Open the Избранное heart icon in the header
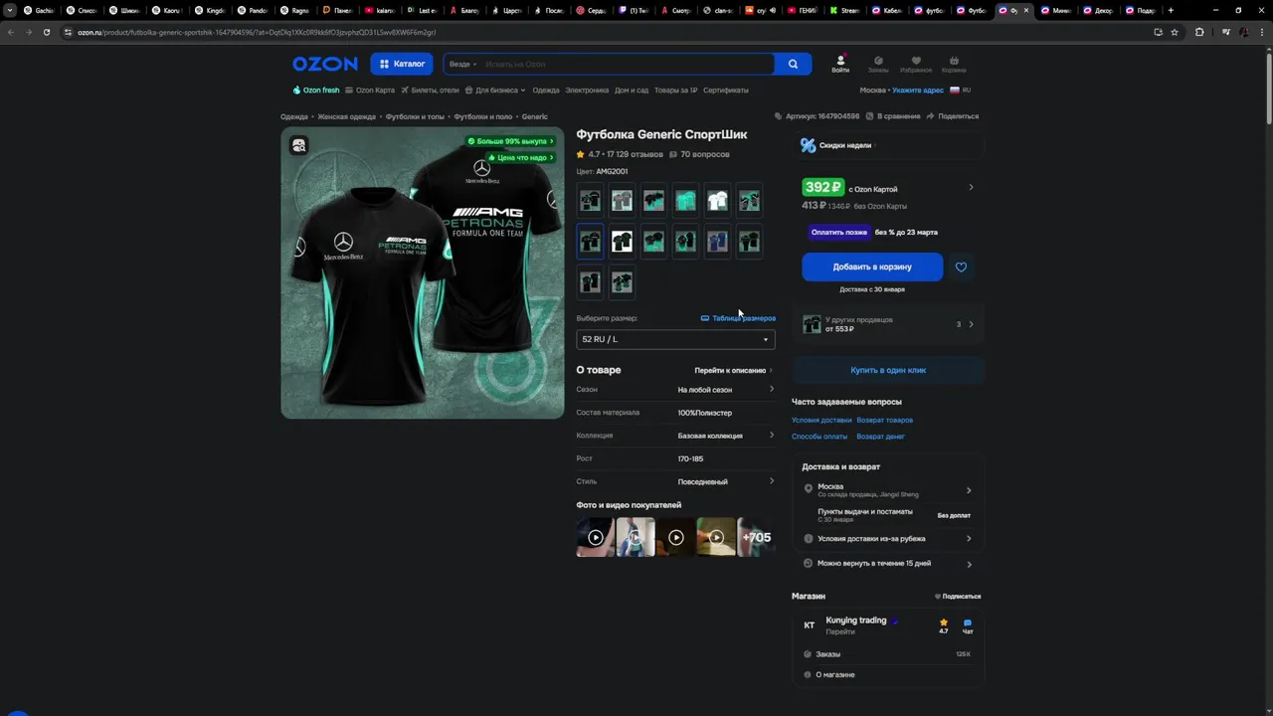Screen dimensions: 1273x716 pyautogui.click(x=916, y=64)
